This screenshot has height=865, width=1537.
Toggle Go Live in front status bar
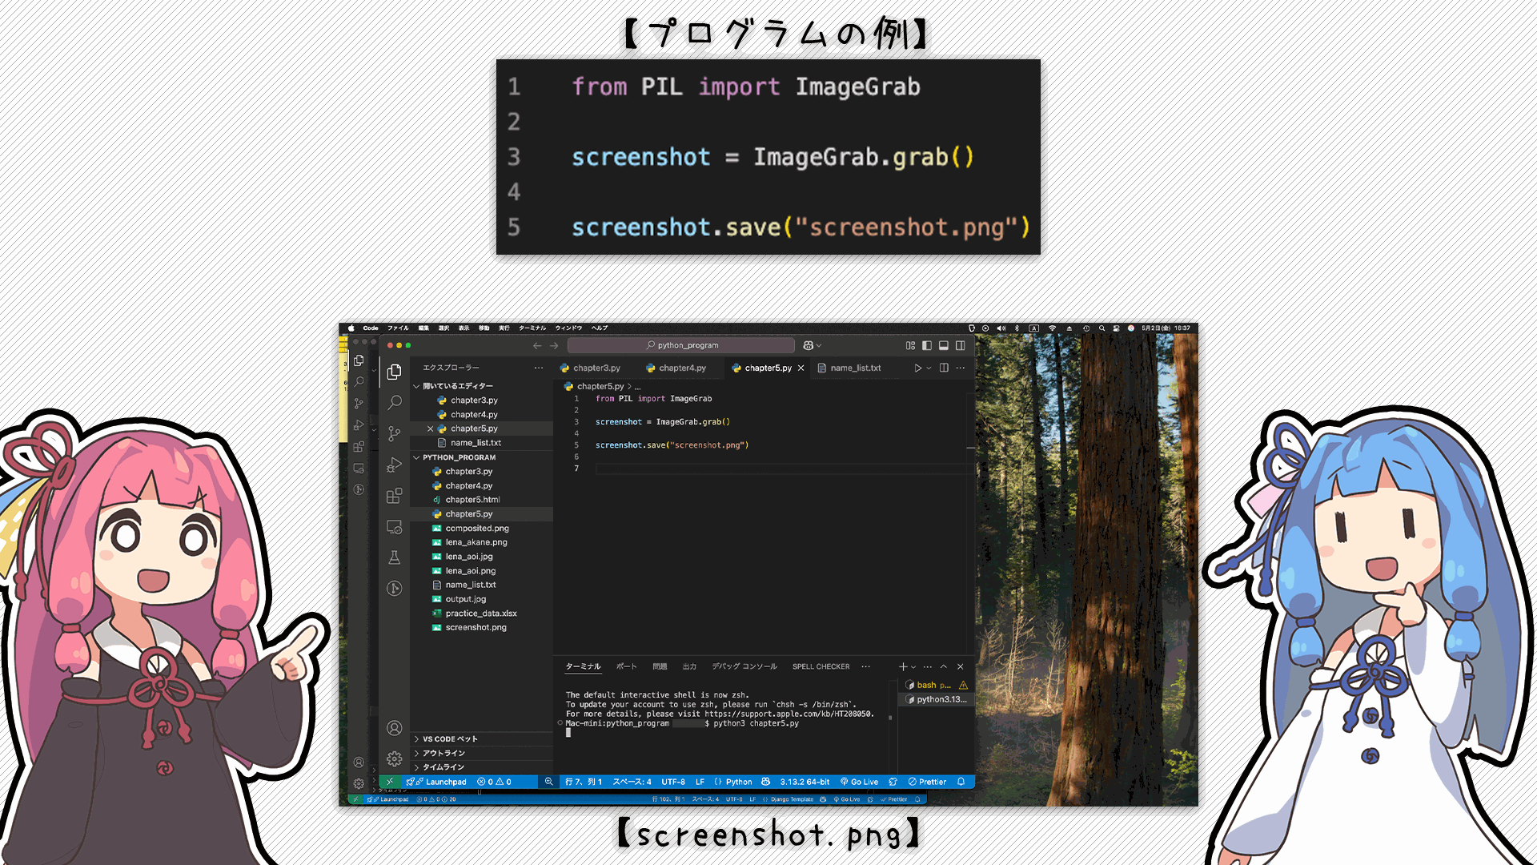859,782
